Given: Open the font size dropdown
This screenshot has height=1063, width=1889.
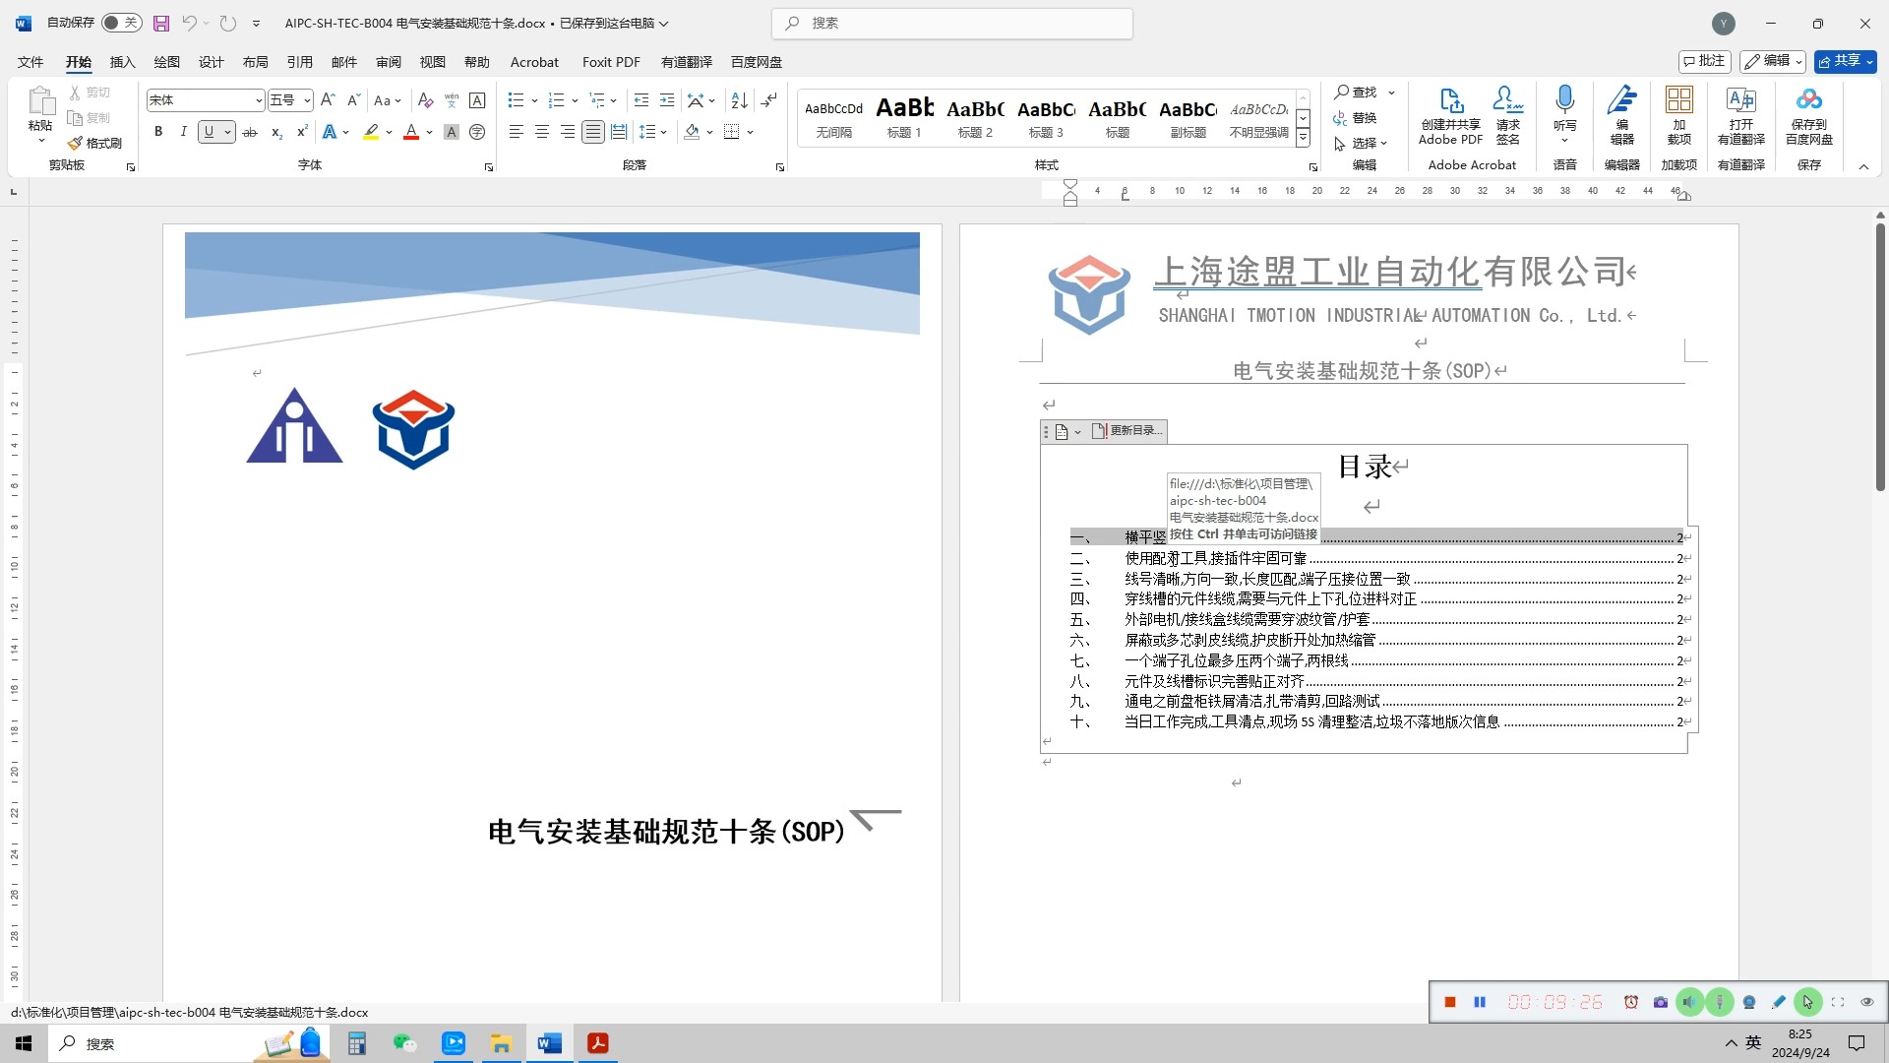Looking at the screenshot, I should pyautogui.click(x=307, y=100).
